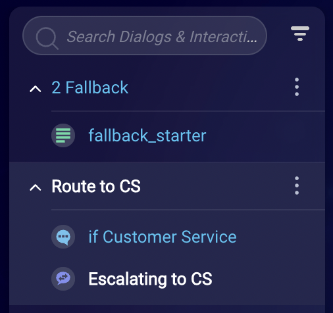Collapse the Route to CS chevron
This screenshot has height=313, width=333.
click(36, 187)
